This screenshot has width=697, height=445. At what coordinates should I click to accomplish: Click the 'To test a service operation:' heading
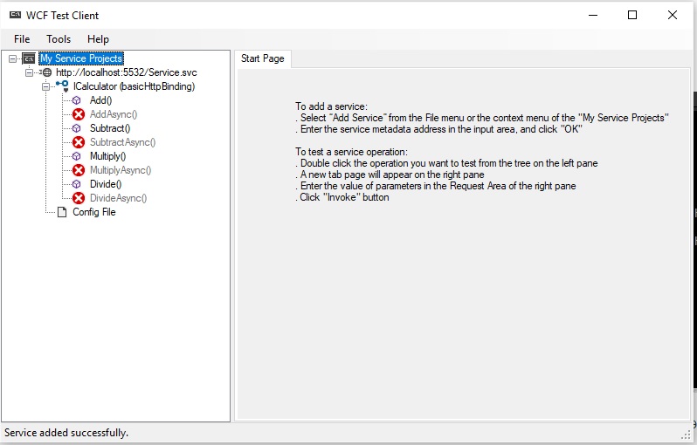pos(351,152)
